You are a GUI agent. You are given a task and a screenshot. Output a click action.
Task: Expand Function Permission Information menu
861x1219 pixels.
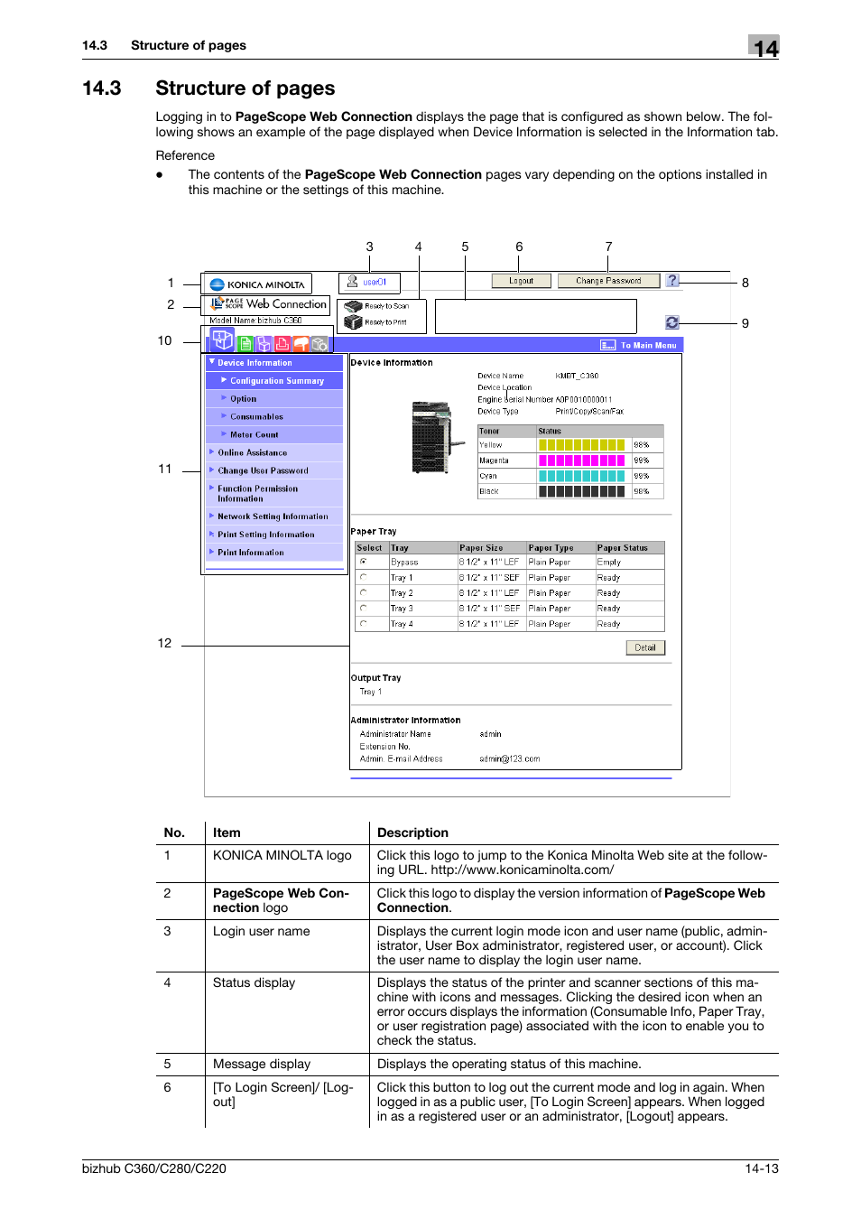[274, 494]
